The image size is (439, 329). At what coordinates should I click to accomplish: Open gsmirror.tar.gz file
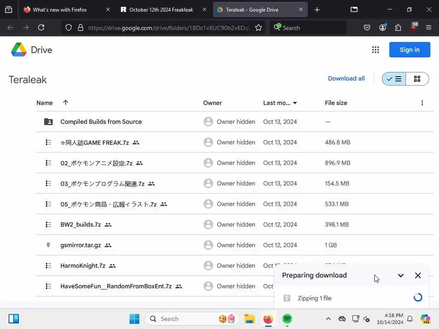coord(81,245)
